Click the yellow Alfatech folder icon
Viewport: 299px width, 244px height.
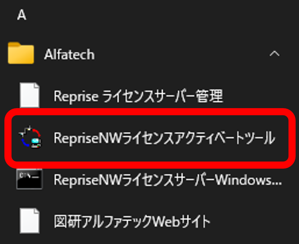tap(21, 54)
